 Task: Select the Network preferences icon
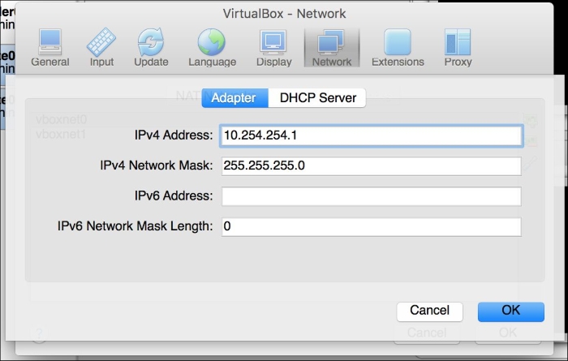click(332, 48)
